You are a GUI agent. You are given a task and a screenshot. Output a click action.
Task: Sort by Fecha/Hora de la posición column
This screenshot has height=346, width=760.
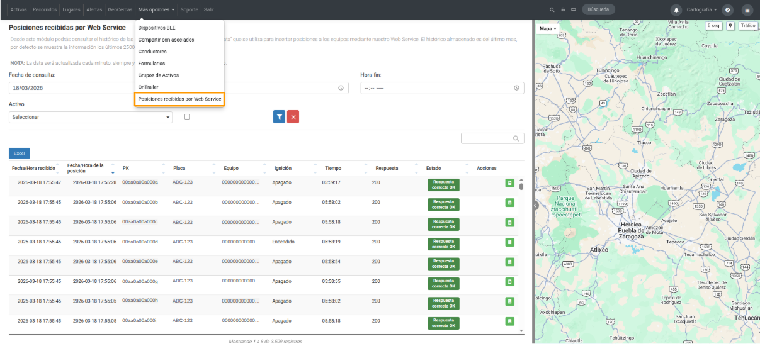click(90, 168)
